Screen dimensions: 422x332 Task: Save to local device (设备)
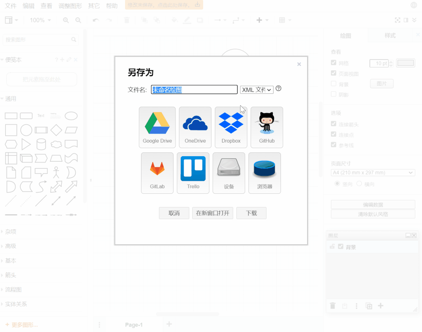pyautogui.click(x=229, y=173)
